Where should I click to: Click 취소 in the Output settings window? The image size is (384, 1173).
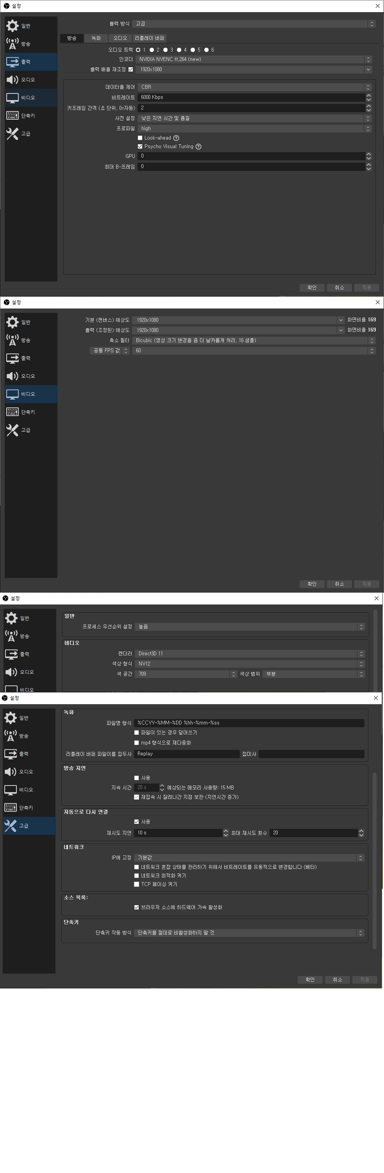(339, 288)
